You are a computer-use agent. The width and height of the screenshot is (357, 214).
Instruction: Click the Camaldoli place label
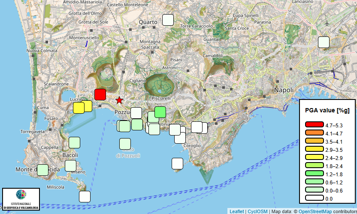point(213,56)
